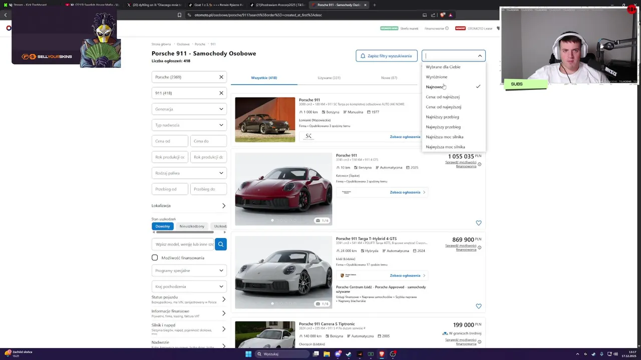Screen dimensions: 641x360
Task: Click the info icon beside 1 055 035 PLN financing
Action: tap(479, 164)
